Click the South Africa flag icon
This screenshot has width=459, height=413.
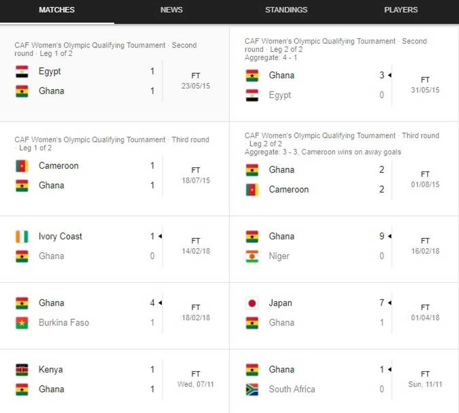tap(252, 389)
